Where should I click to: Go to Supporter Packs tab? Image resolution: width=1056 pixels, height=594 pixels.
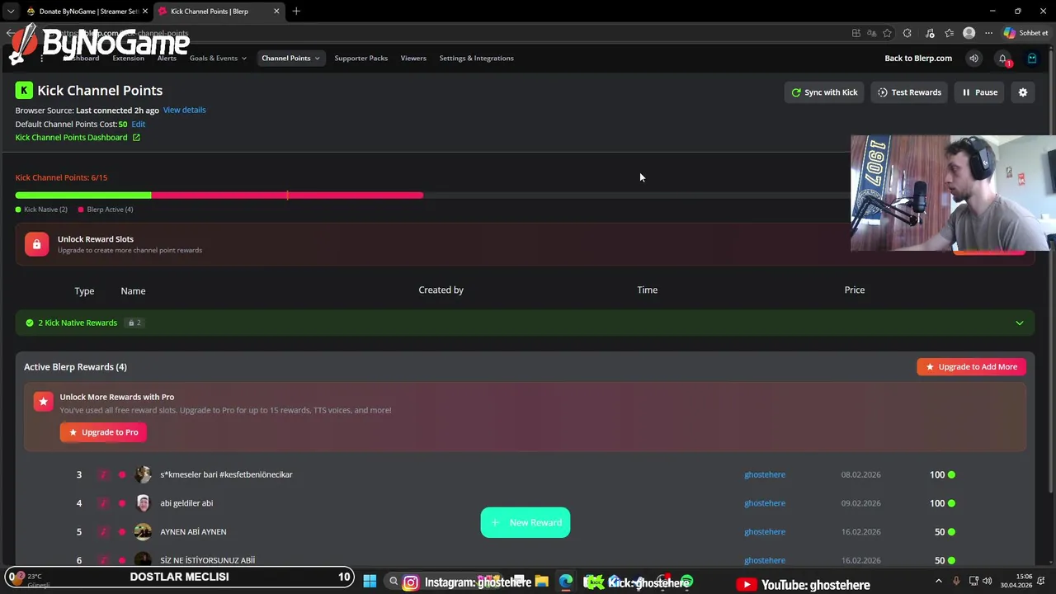(x=361, y=59)
